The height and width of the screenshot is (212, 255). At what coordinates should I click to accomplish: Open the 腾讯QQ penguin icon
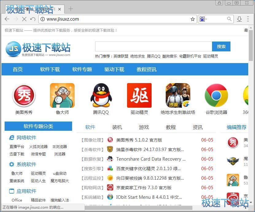[101, 95]
